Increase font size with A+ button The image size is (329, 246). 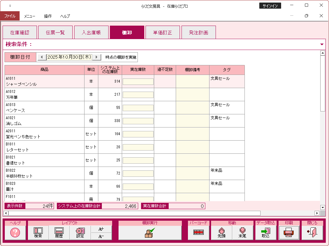(101, 229)
